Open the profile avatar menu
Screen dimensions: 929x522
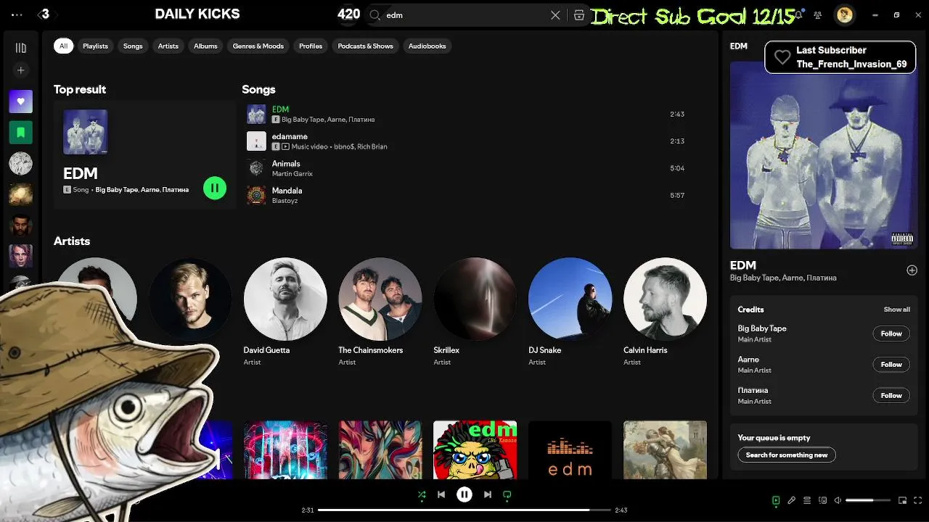(844, 14)
